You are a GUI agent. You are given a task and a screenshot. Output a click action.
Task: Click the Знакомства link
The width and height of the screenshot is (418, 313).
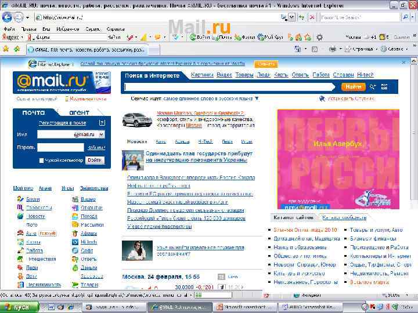[94, 188]
